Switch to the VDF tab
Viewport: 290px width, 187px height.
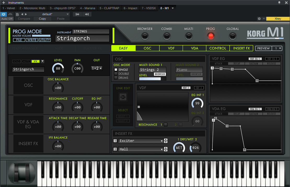click(171, 48)
